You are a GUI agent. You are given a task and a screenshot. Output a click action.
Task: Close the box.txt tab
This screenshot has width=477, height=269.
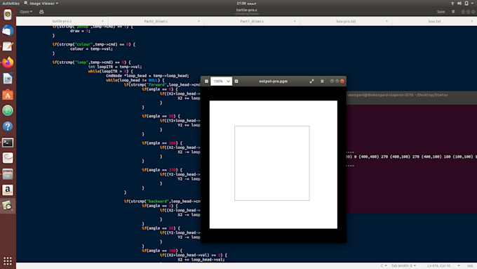click(x=472, y=21)
